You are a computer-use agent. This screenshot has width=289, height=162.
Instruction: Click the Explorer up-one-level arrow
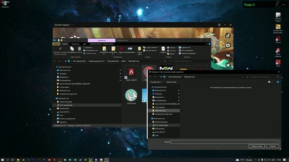tap(65, 61)
